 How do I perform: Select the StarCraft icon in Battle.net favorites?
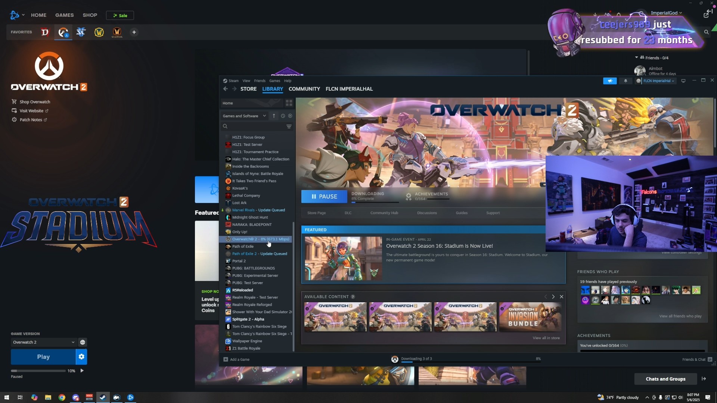coord(81,32)
